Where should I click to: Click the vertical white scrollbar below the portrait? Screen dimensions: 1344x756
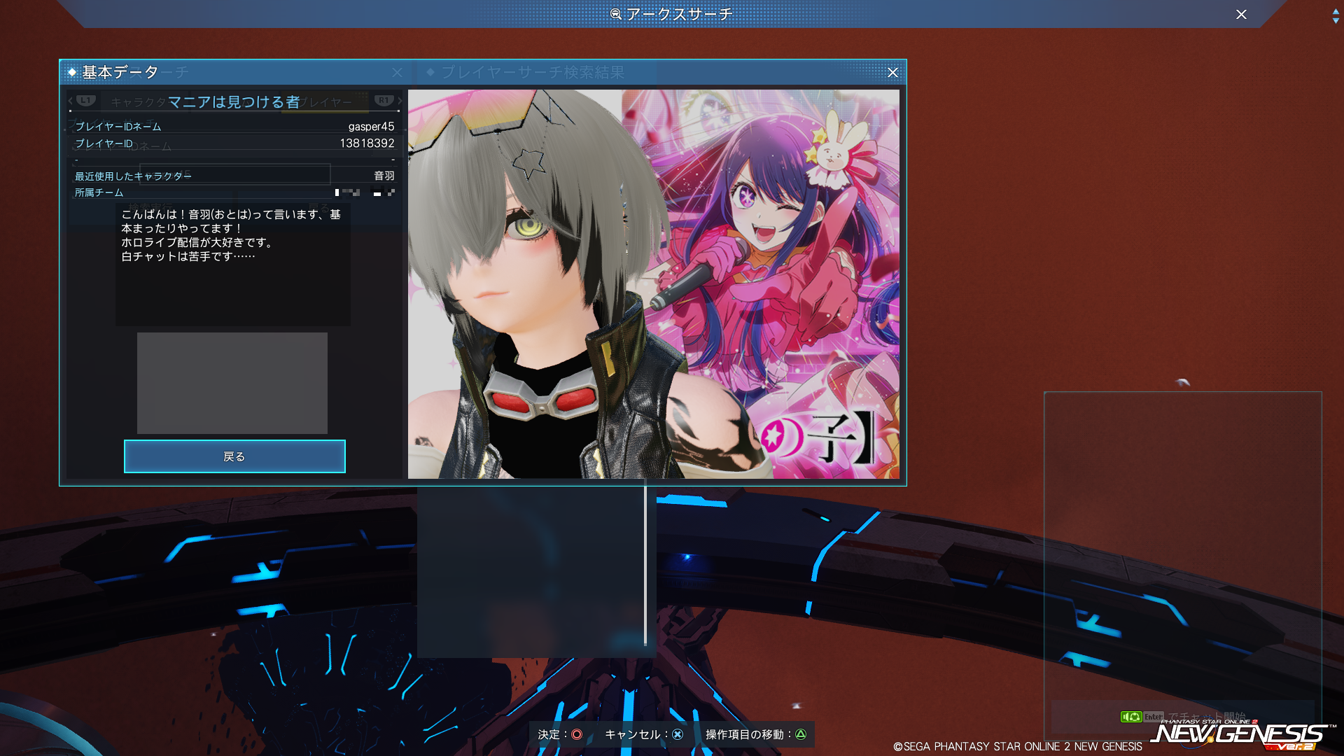[645, 566]
